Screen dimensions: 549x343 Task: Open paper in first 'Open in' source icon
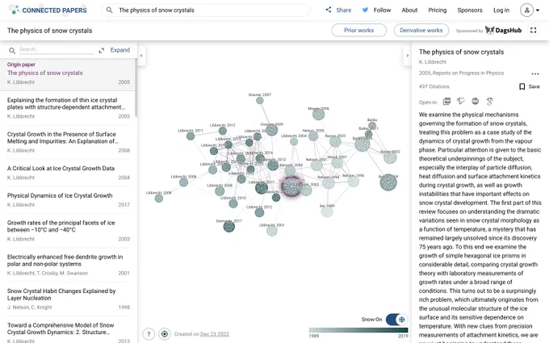tap(446, 102)
